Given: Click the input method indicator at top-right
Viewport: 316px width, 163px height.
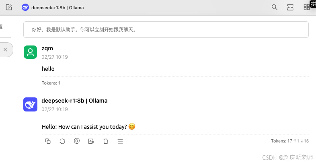Looking at the screenshot, I should tap(313, 3).
